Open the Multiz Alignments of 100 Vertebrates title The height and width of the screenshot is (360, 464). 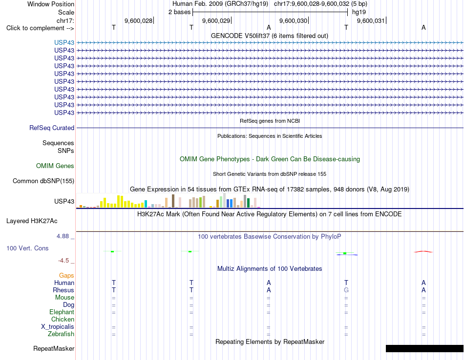click(x=270, y=268)
